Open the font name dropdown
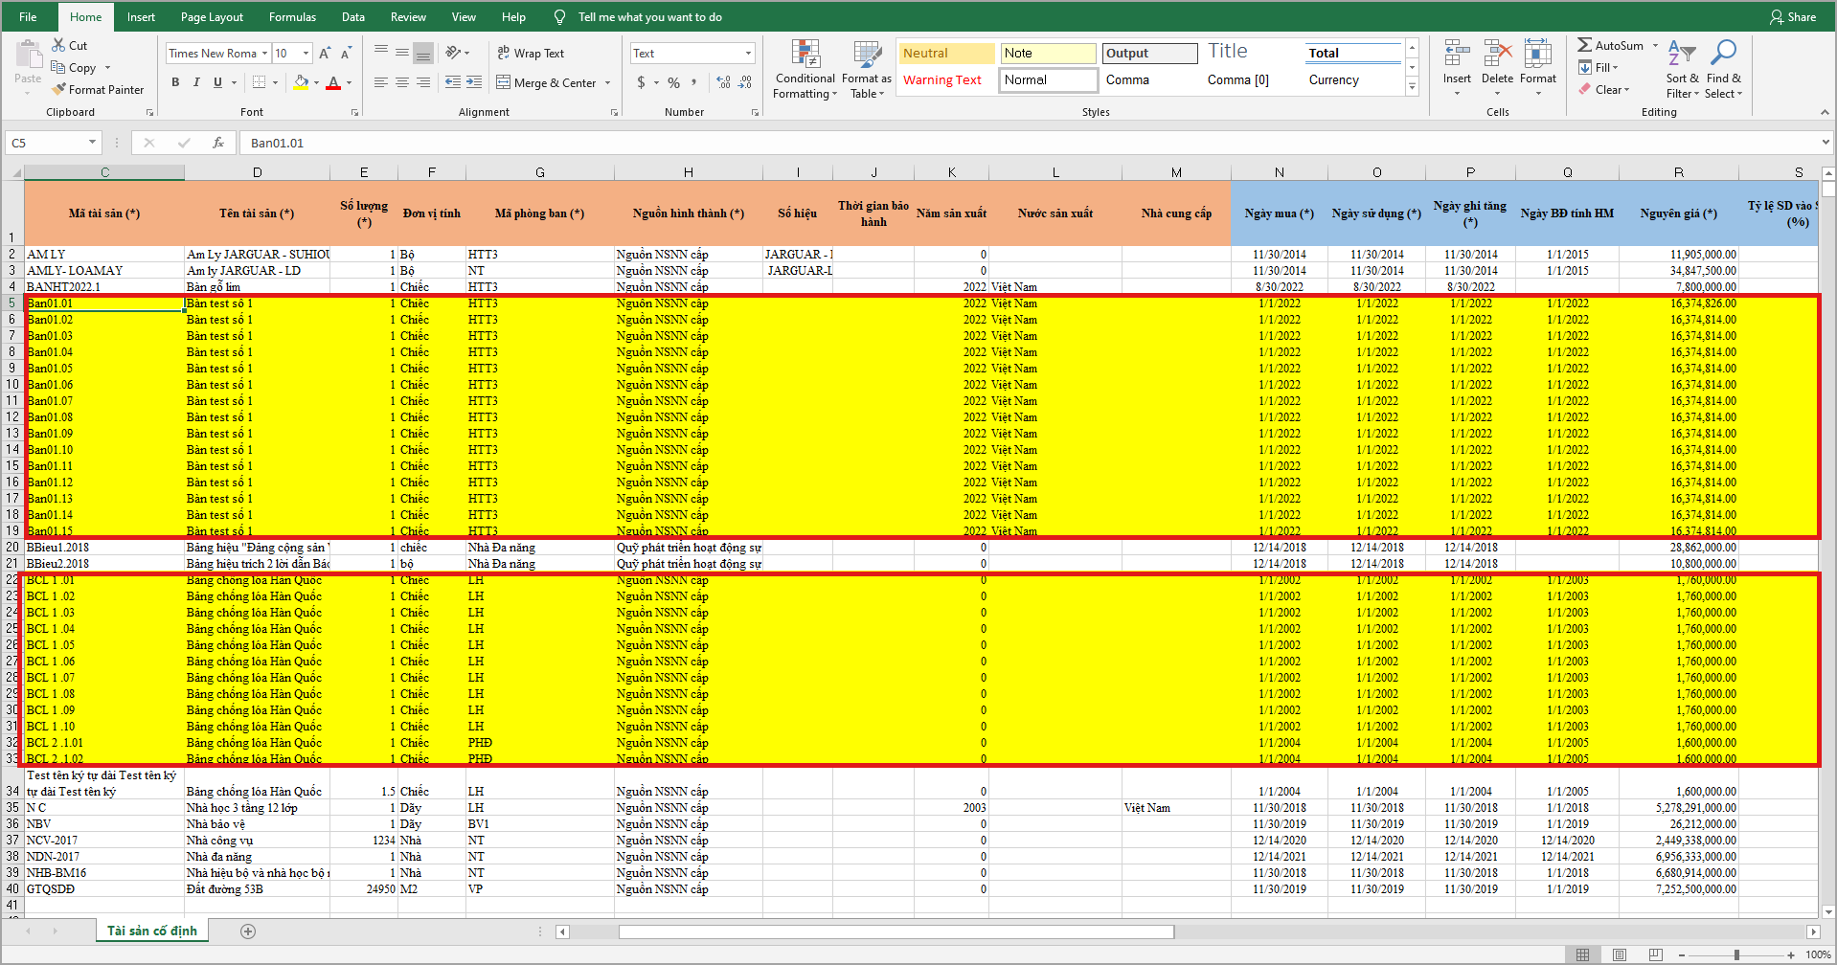Screen dimensions: 1837x965 [264, 54]
